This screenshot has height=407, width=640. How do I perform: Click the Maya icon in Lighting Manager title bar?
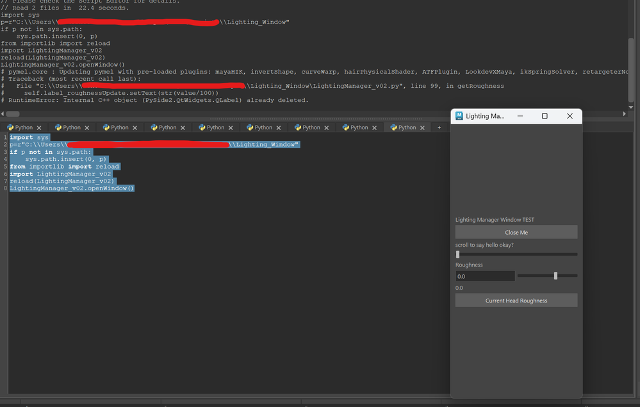point(459,116)
